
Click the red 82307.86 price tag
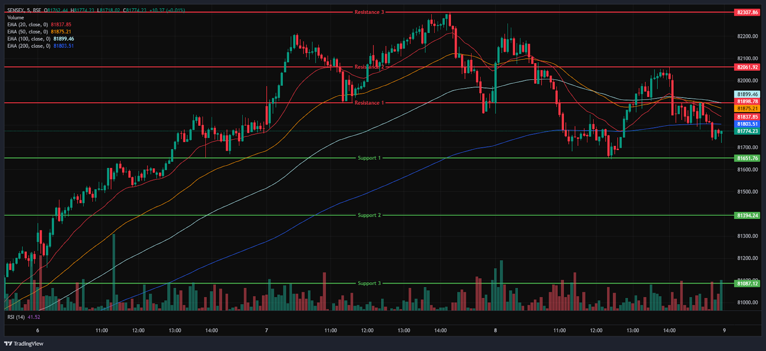(x=747, y=12)
